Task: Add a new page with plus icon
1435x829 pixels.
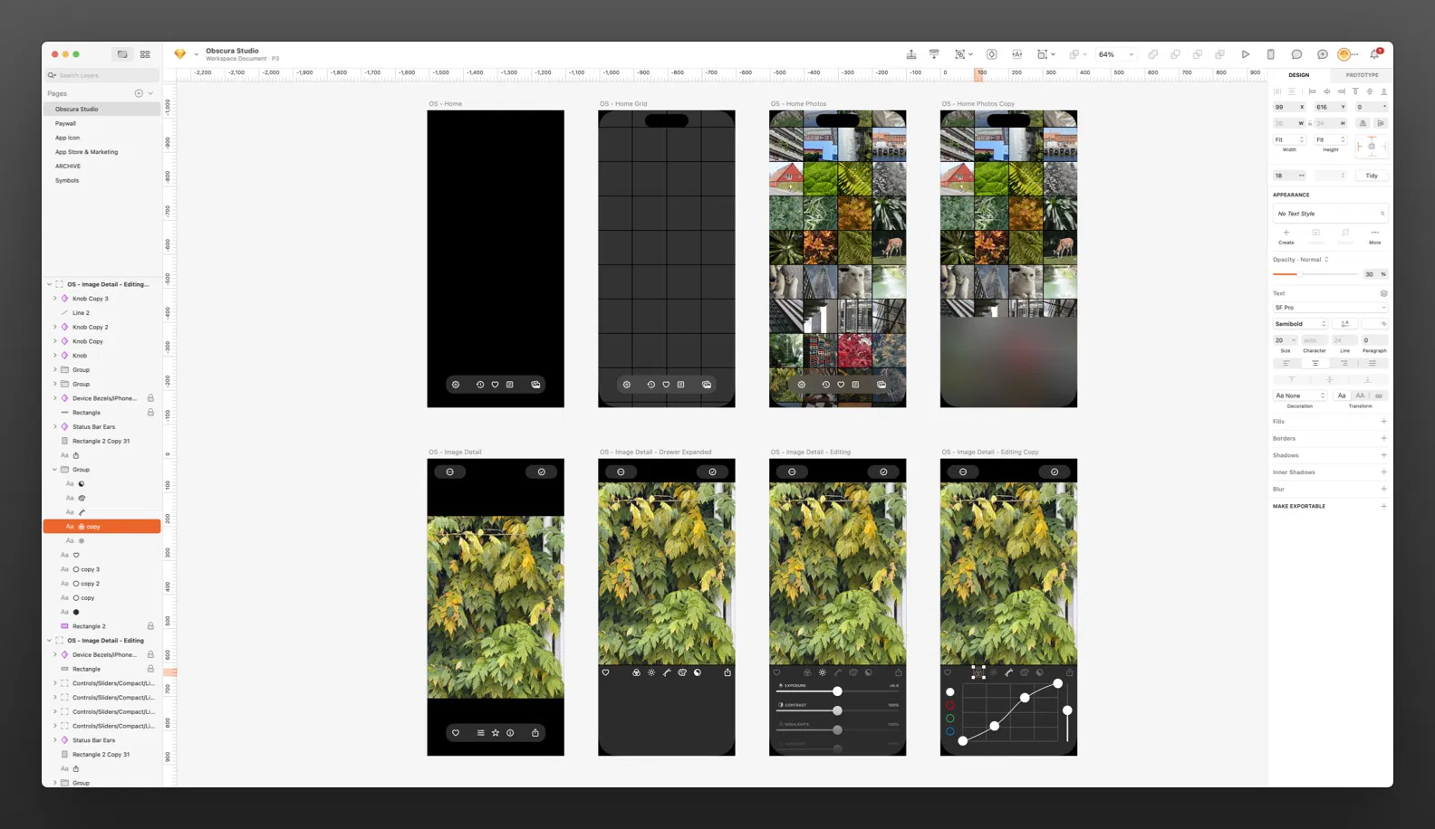Action: [x=139, y=93]
